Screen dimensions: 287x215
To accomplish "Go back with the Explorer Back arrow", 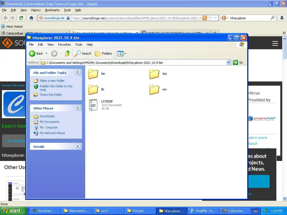I will coord(36,53).
